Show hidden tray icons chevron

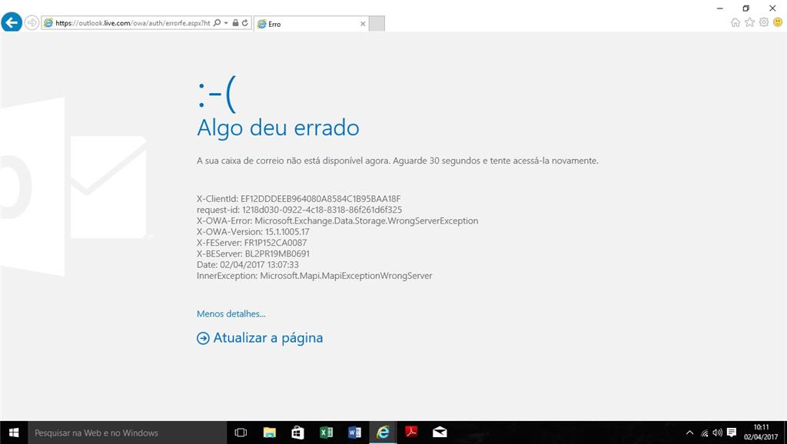click(x=689, y=432)
